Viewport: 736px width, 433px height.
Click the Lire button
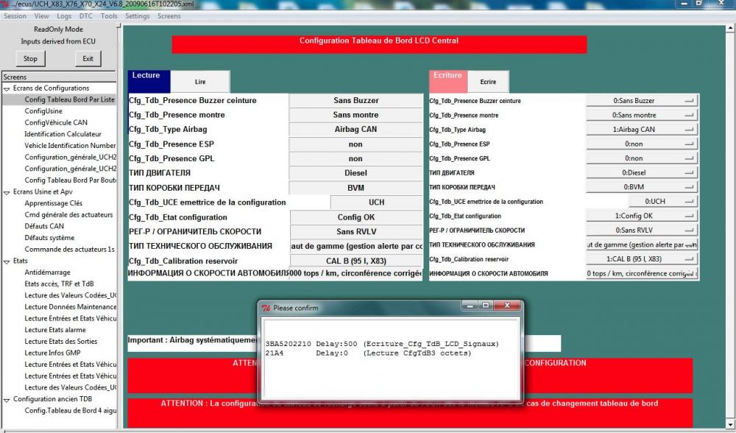click(x=200, y=82)
